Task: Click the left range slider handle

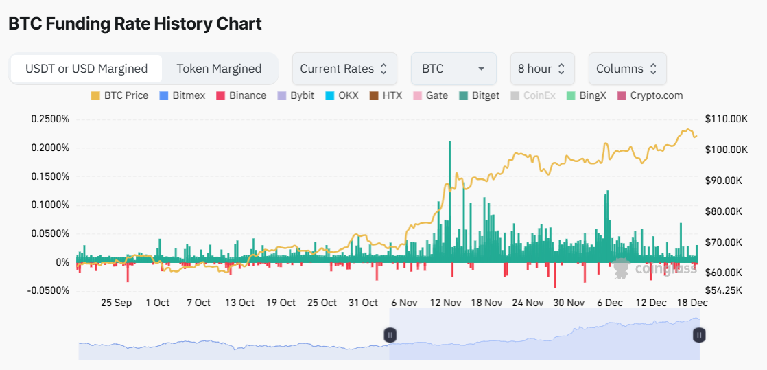Action: pos(390,335)
